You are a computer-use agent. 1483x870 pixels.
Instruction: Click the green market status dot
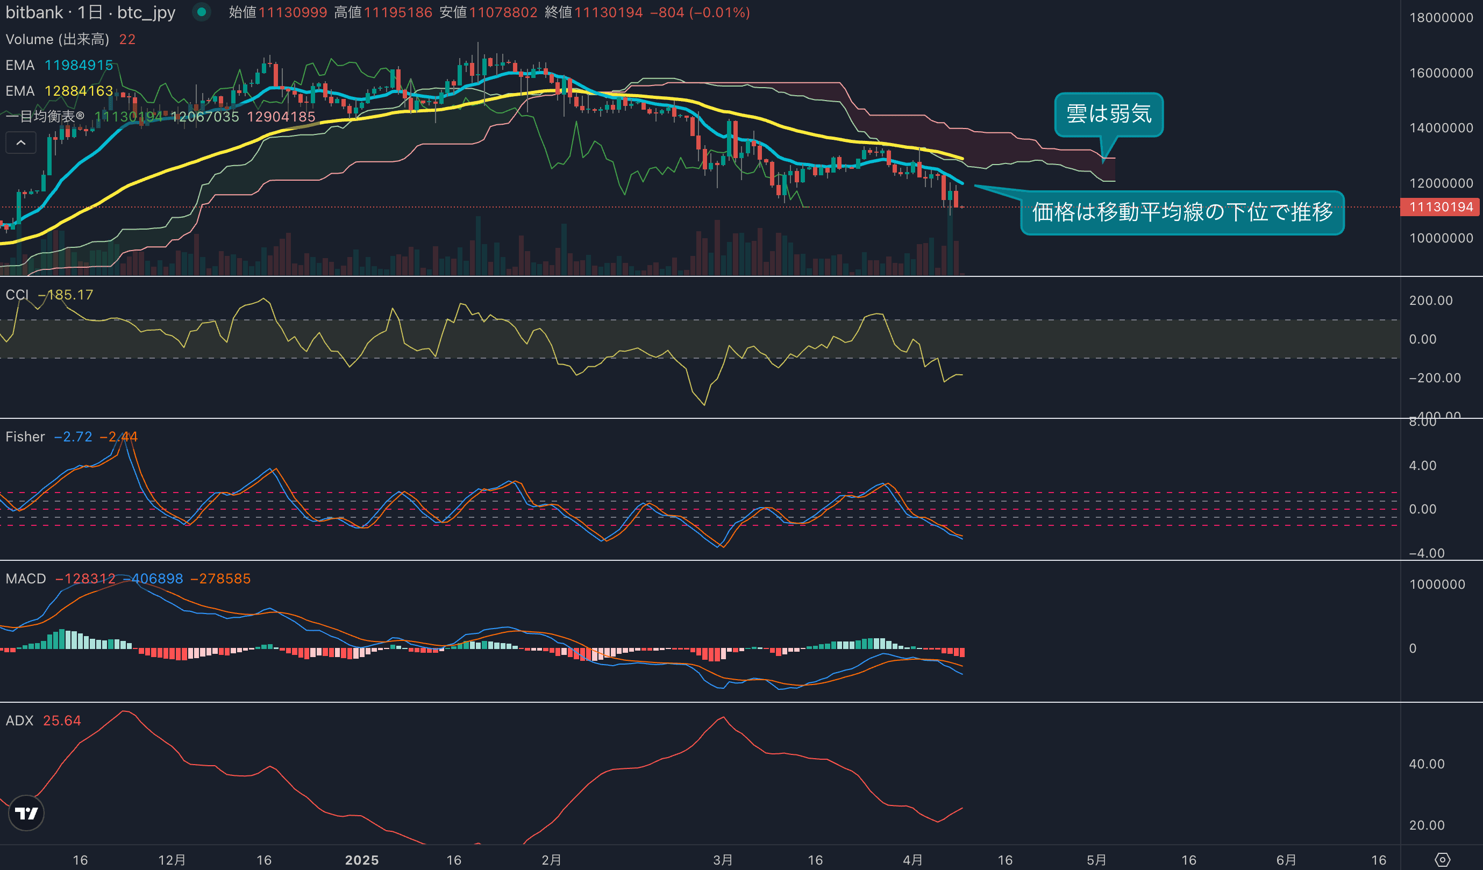coord(201,12)
